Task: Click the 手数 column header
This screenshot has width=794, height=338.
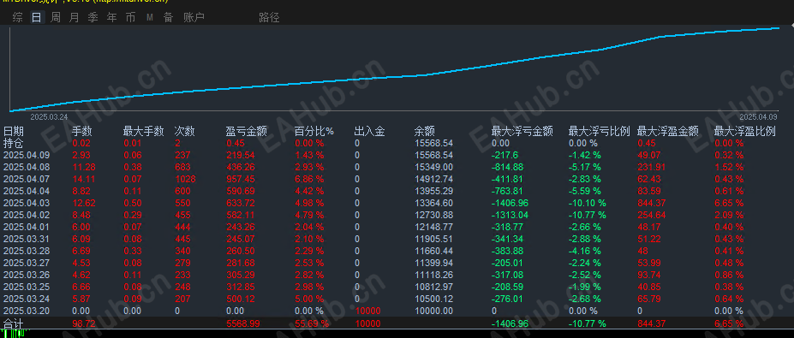Action: (x=82, y=132)
